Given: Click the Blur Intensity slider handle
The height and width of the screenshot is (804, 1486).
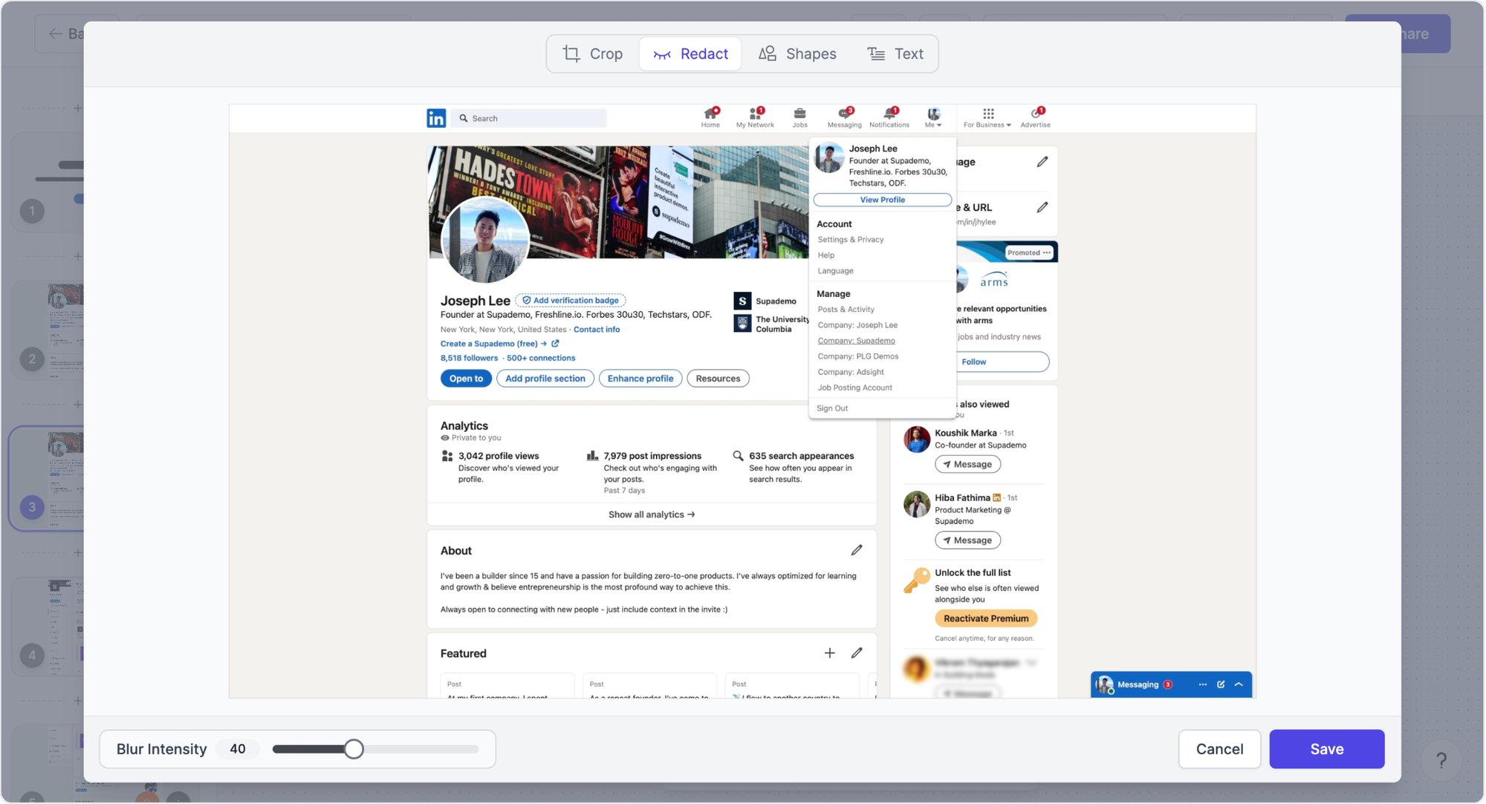Looking at the screenshot, I should coord(354,749).
